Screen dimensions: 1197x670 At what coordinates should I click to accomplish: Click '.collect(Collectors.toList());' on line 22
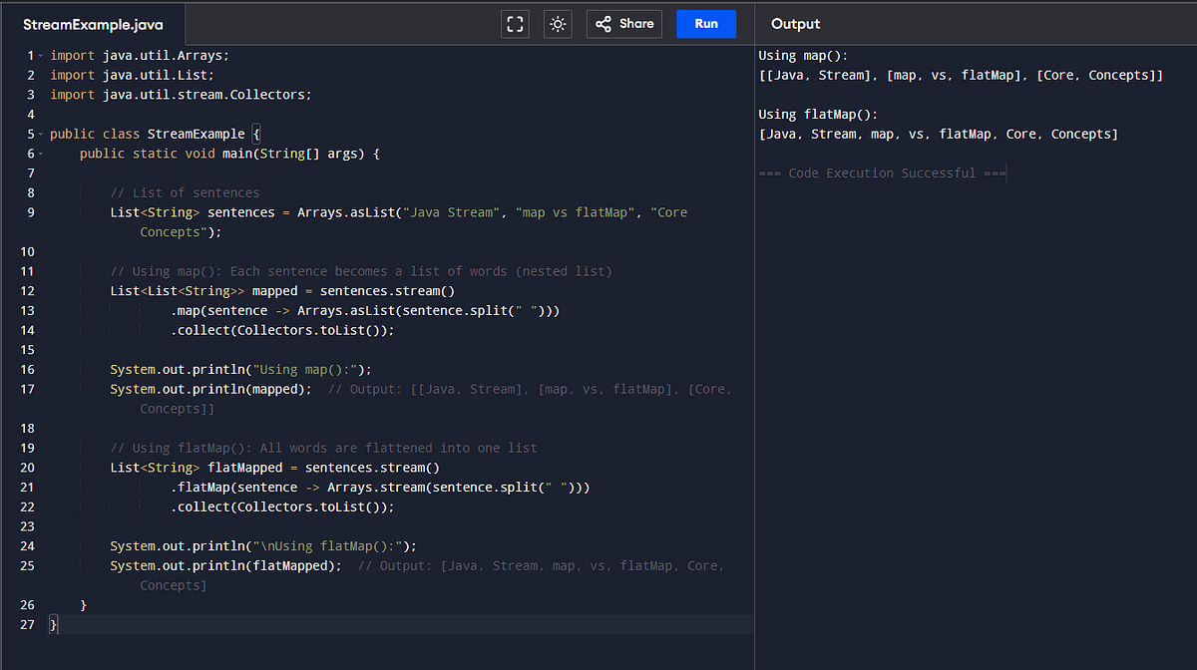282,506
